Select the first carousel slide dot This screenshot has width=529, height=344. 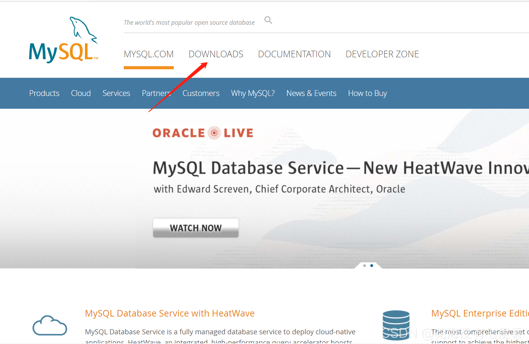tap(365, 265)
